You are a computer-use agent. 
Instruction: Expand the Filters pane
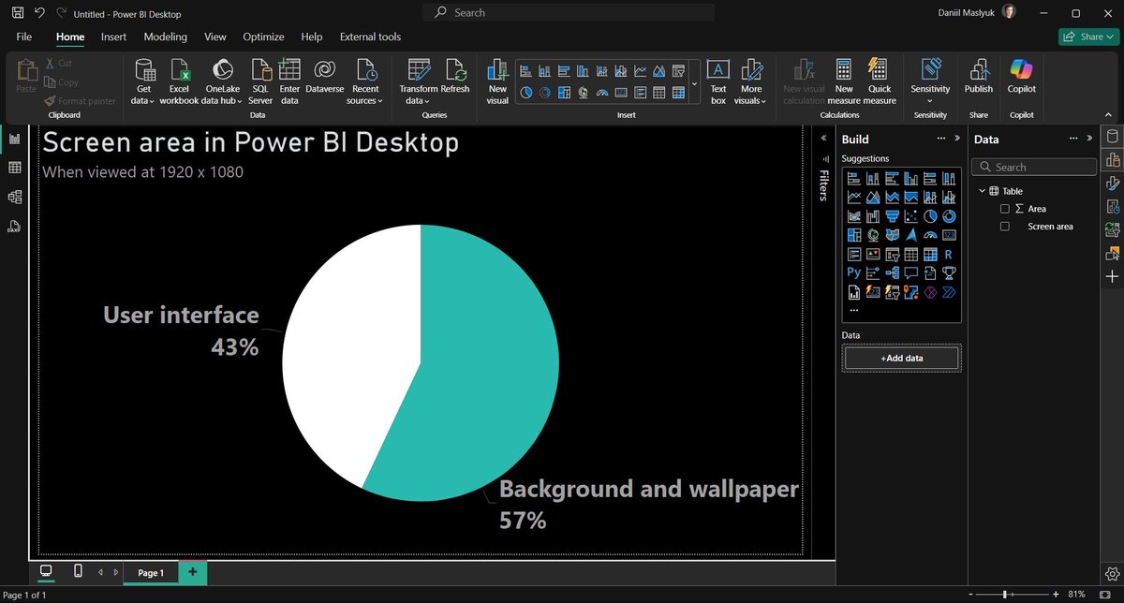click(823, 138)
